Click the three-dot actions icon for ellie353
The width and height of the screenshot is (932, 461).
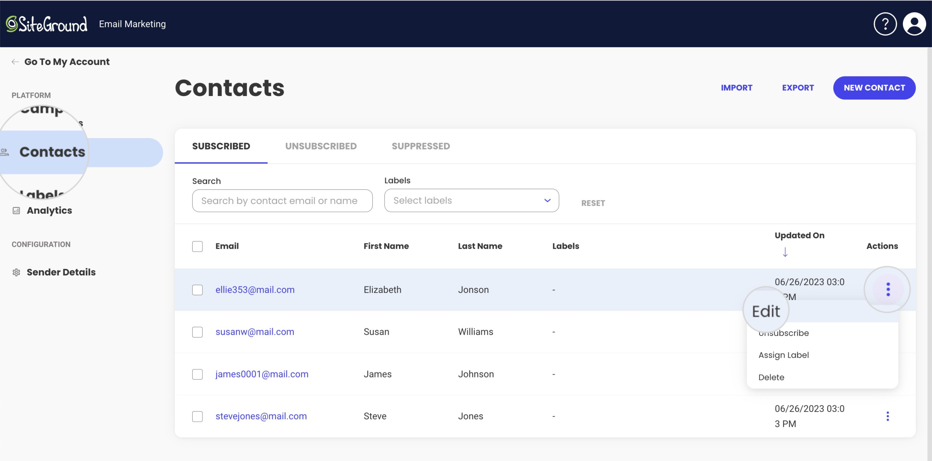tap(886, 289)
